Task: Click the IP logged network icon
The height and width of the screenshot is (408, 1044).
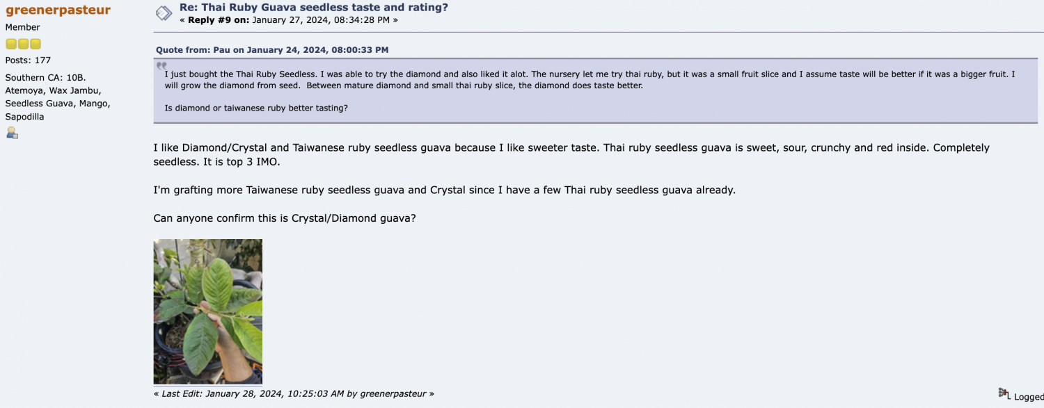Action: [1004, 394]
